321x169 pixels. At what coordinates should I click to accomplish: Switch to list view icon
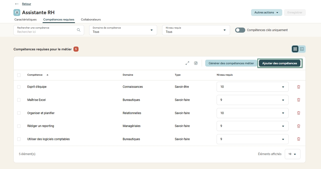(295, 49)
